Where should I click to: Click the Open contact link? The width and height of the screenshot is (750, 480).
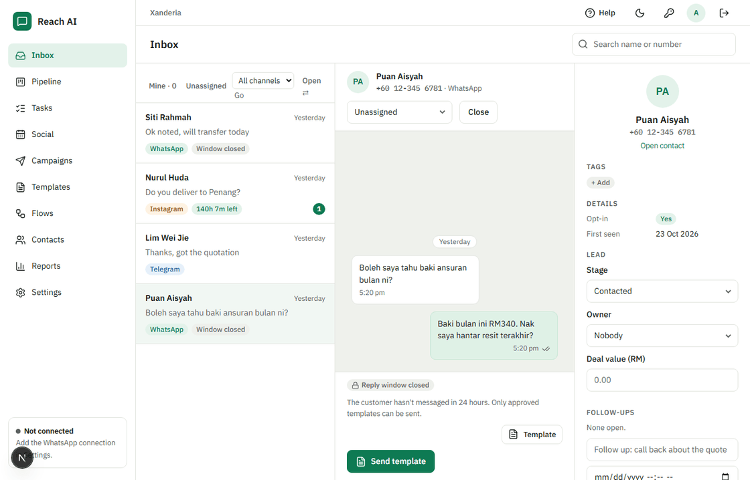click(662, 146)
